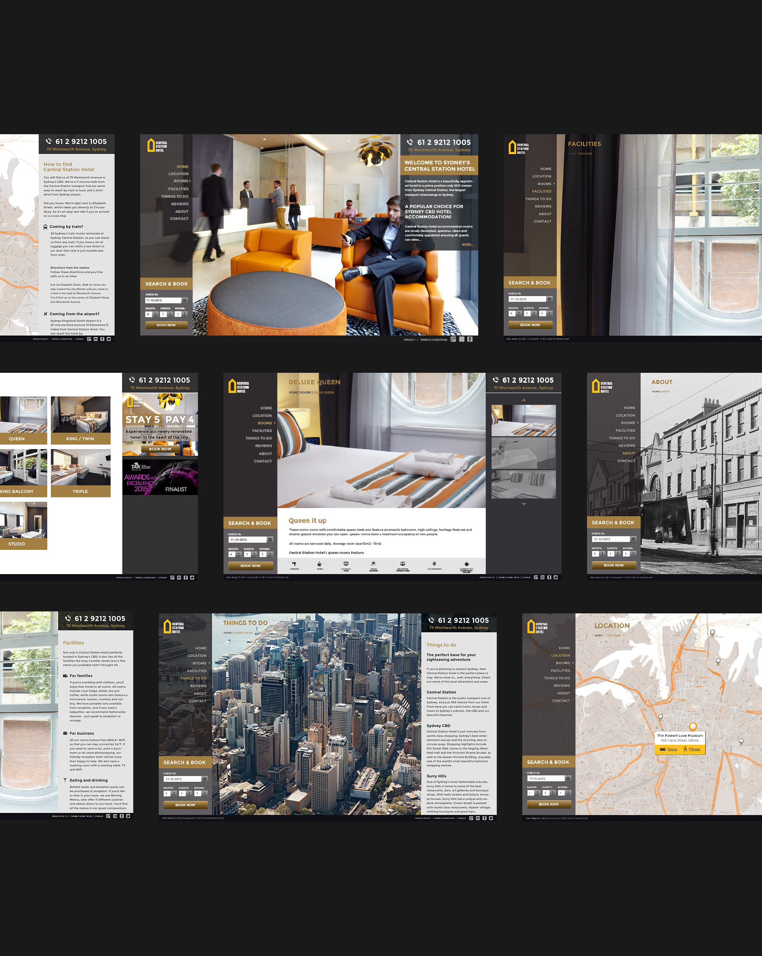Adjust the Guests stepper on the Things To Do page
This screenshot has width=762, height=956.
pos(189,793)
